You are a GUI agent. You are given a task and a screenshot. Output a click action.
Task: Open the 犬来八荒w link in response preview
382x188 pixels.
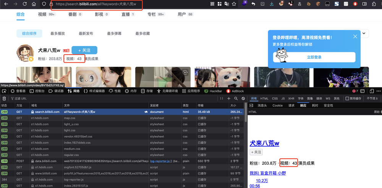[264, 143]
